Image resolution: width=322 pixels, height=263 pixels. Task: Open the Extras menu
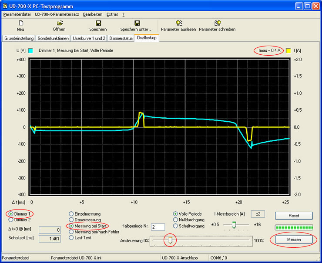pyautogui.click(x=112, y=14)
